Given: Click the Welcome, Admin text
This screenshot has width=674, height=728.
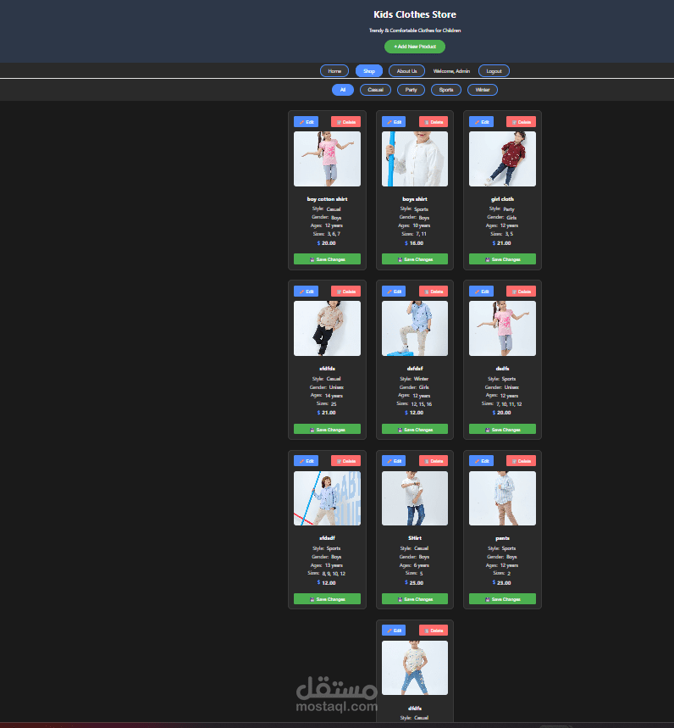Looking at the screenshot, I should (x=451, y=71).
